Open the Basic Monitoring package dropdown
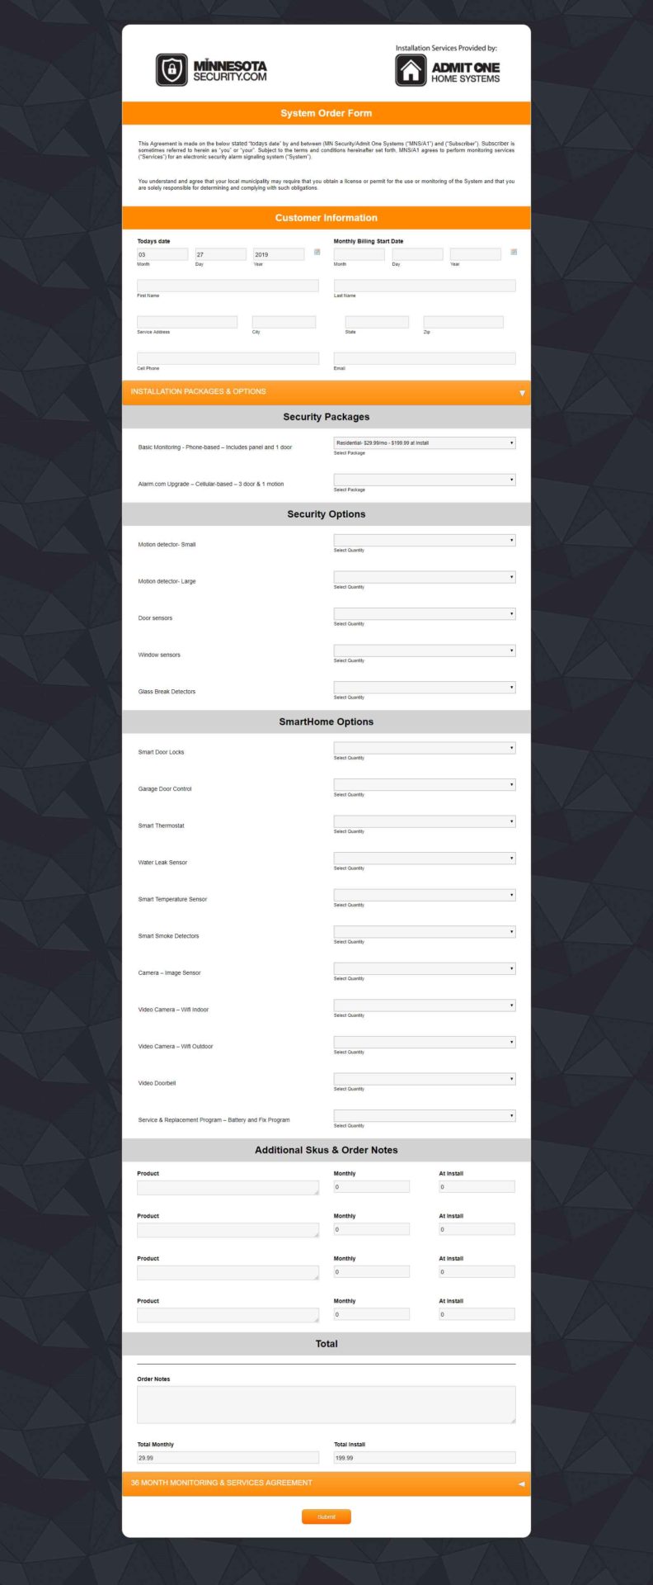Image resolution: width=653 pixels, height=1585 pixels. 425,443
